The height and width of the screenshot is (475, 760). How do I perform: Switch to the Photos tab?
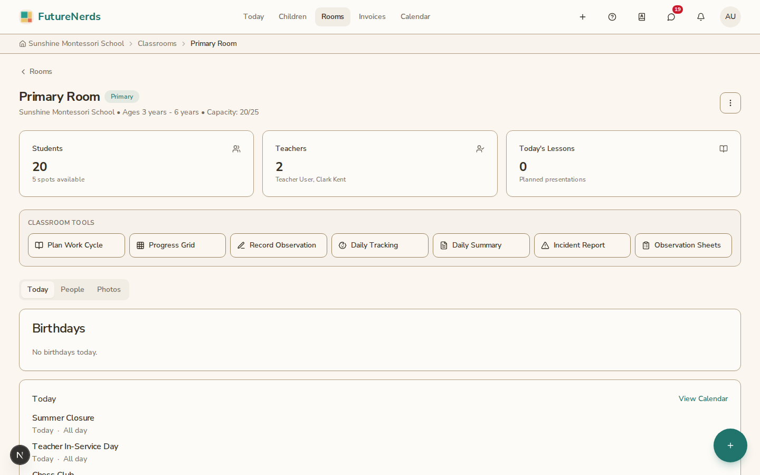(x=109, y=290)
